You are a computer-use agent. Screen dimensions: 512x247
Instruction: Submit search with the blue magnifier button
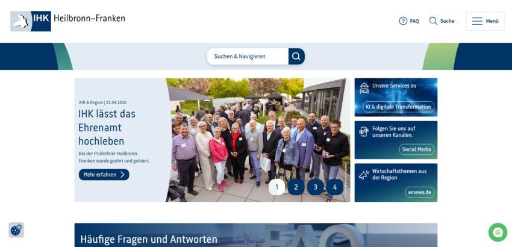296,56
